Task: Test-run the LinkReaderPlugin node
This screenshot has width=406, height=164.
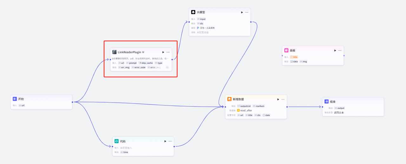Action: (163, 52)
